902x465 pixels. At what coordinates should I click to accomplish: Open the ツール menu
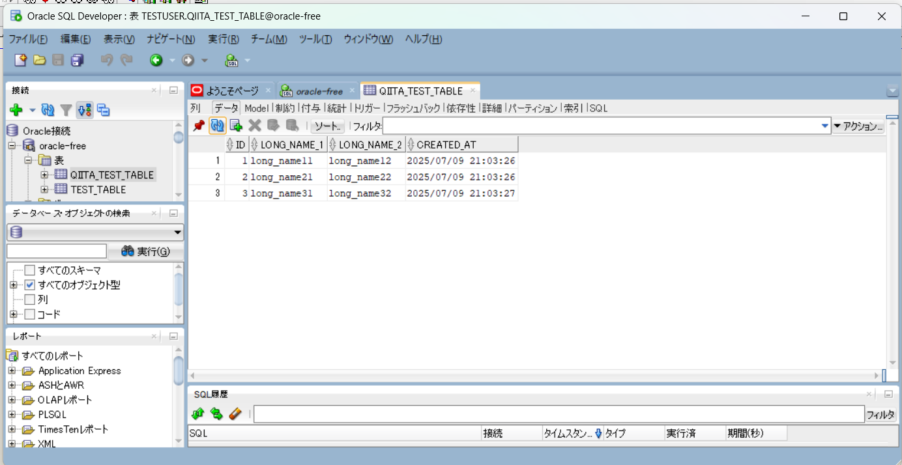(x=315, y=39)
